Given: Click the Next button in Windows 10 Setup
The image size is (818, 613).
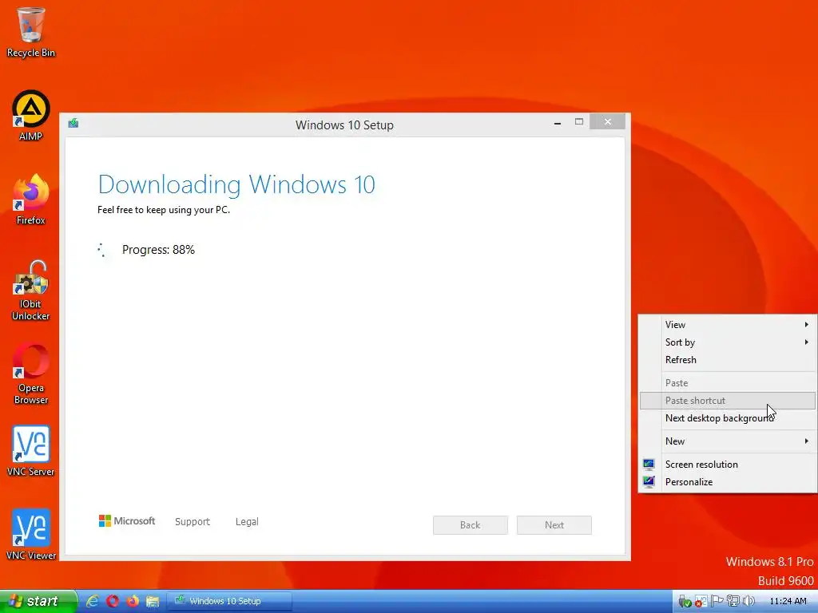Looking at the screenshot, I should click(554, 525).
